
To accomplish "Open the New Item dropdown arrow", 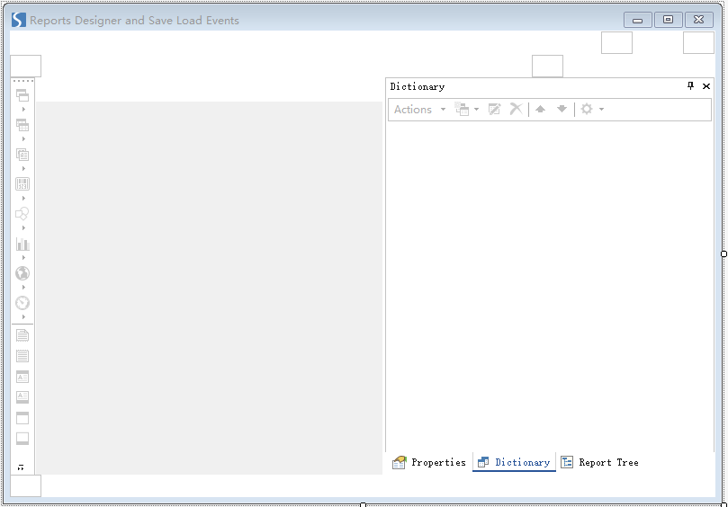I will (476, 110).
